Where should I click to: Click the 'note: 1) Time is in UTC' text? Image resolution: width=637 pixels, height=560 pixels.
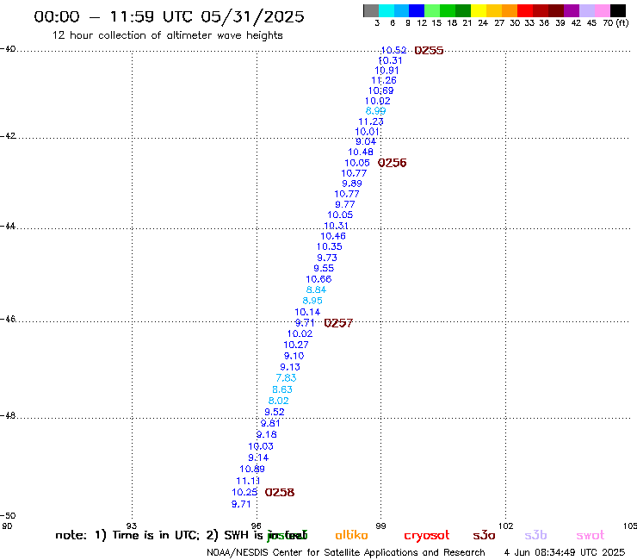[x=127, y=535]
